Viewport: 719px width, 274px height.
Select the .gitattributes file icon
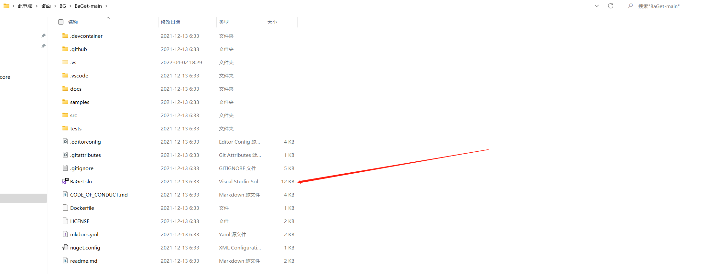(65, 155)
